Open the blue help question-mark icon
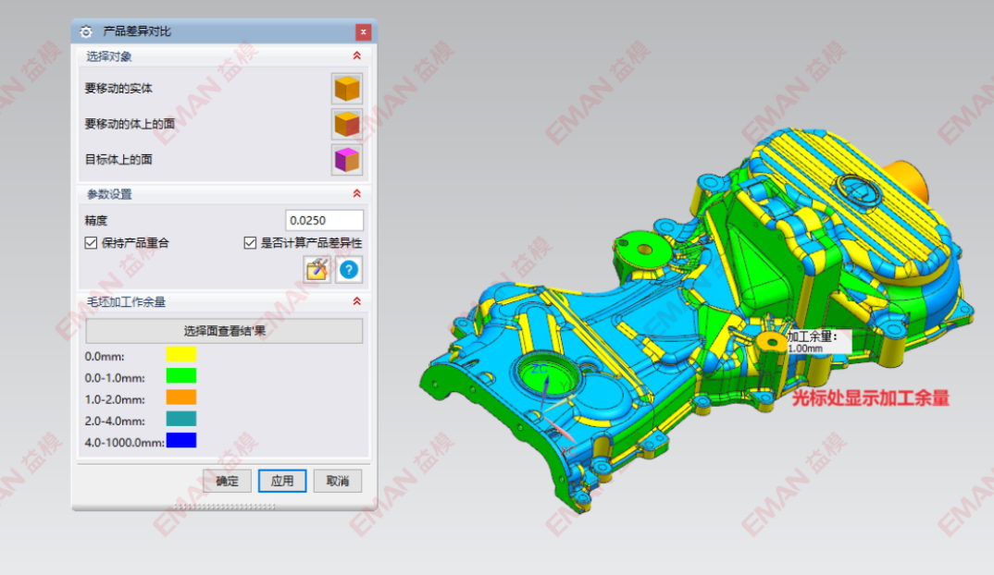Image resolution: width=994 pixels, height=575 pixels. 349,270
